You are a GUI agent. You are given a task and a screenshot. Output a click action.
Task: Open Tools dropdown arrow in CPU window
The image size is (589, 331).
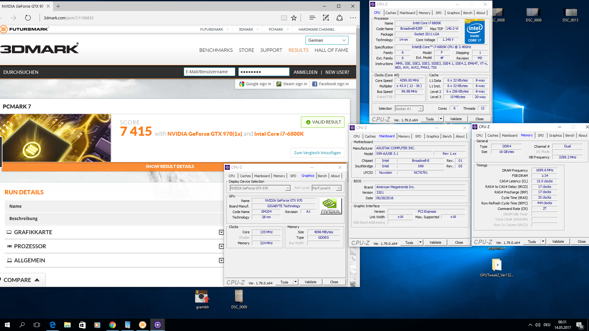441,119
